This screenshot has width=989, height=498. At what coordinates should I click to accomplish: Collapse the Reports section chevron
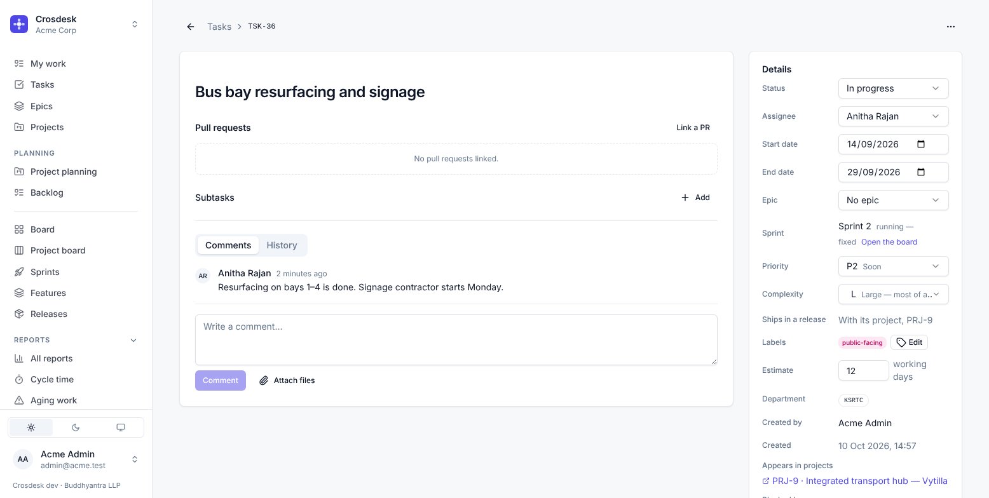133,340
